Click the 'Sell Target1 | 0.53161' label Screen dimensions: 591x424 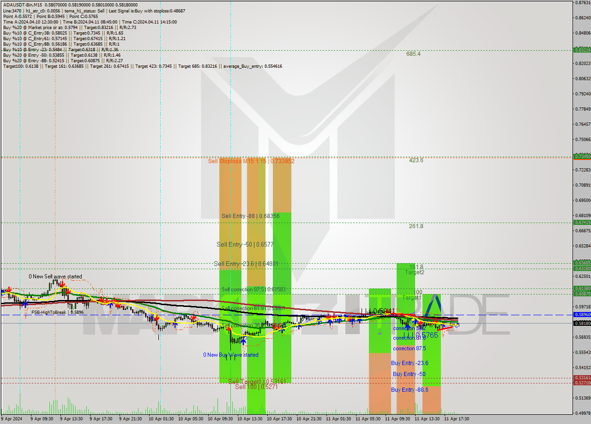click(257, 382)
